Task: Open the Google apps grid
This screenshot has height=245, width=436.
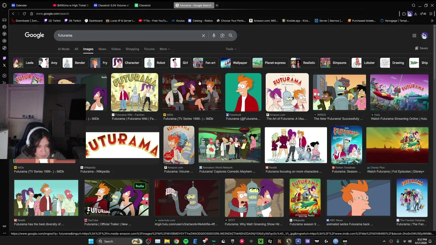Action: (x=414, y=35)
